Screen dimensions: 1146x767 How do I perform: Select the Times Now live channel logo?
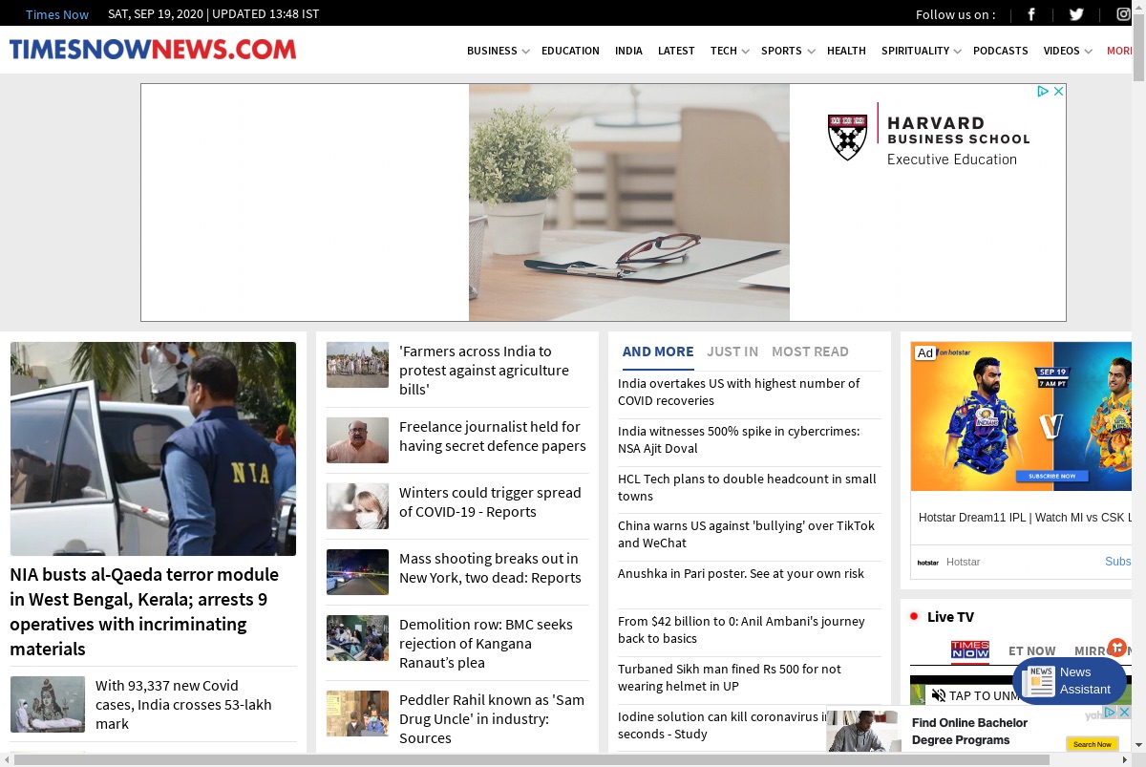point(970,650)
